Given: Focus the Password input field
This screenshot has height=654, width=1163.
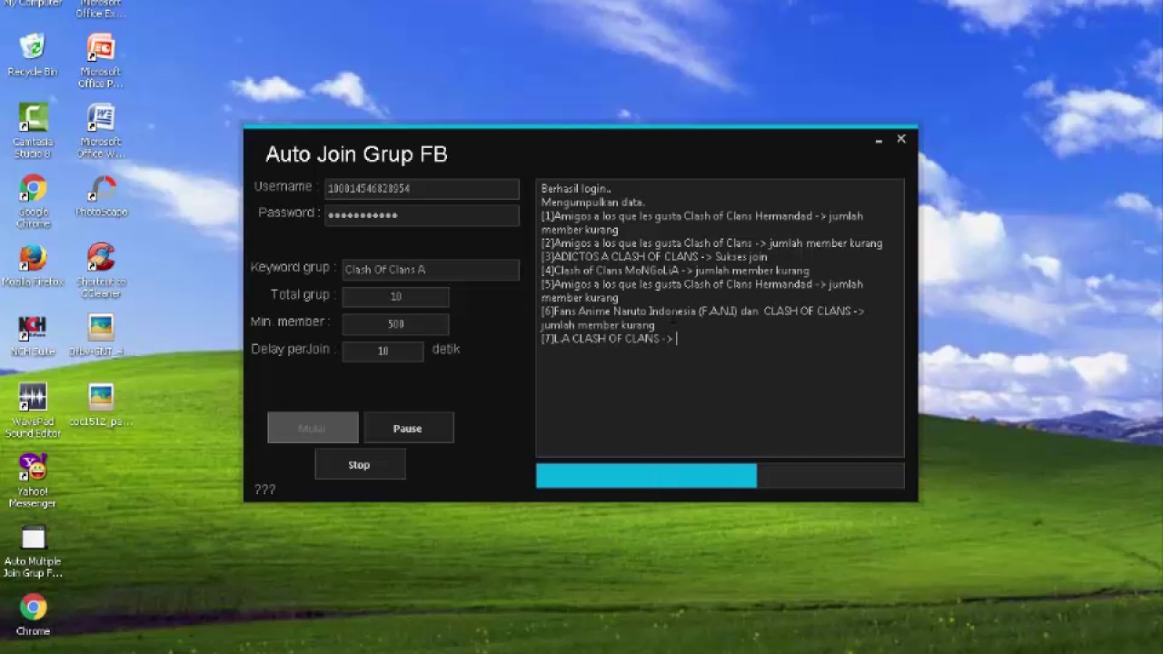Looking at the screenshot, I should click(422, 215).
